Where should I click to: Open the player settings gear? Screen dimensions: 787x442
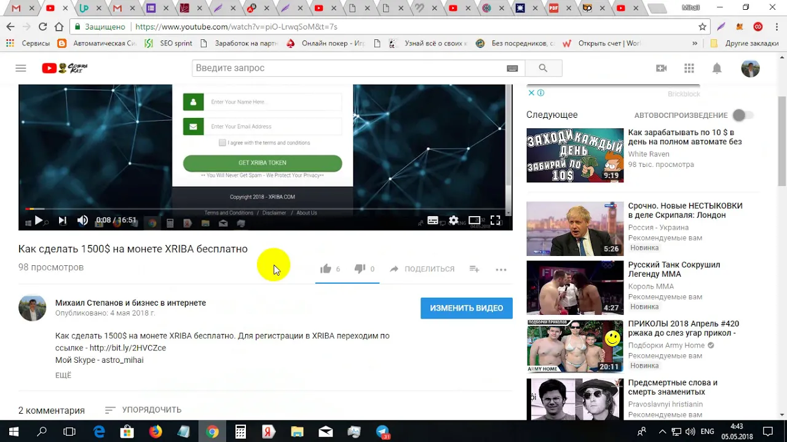[x=454, y=220]
